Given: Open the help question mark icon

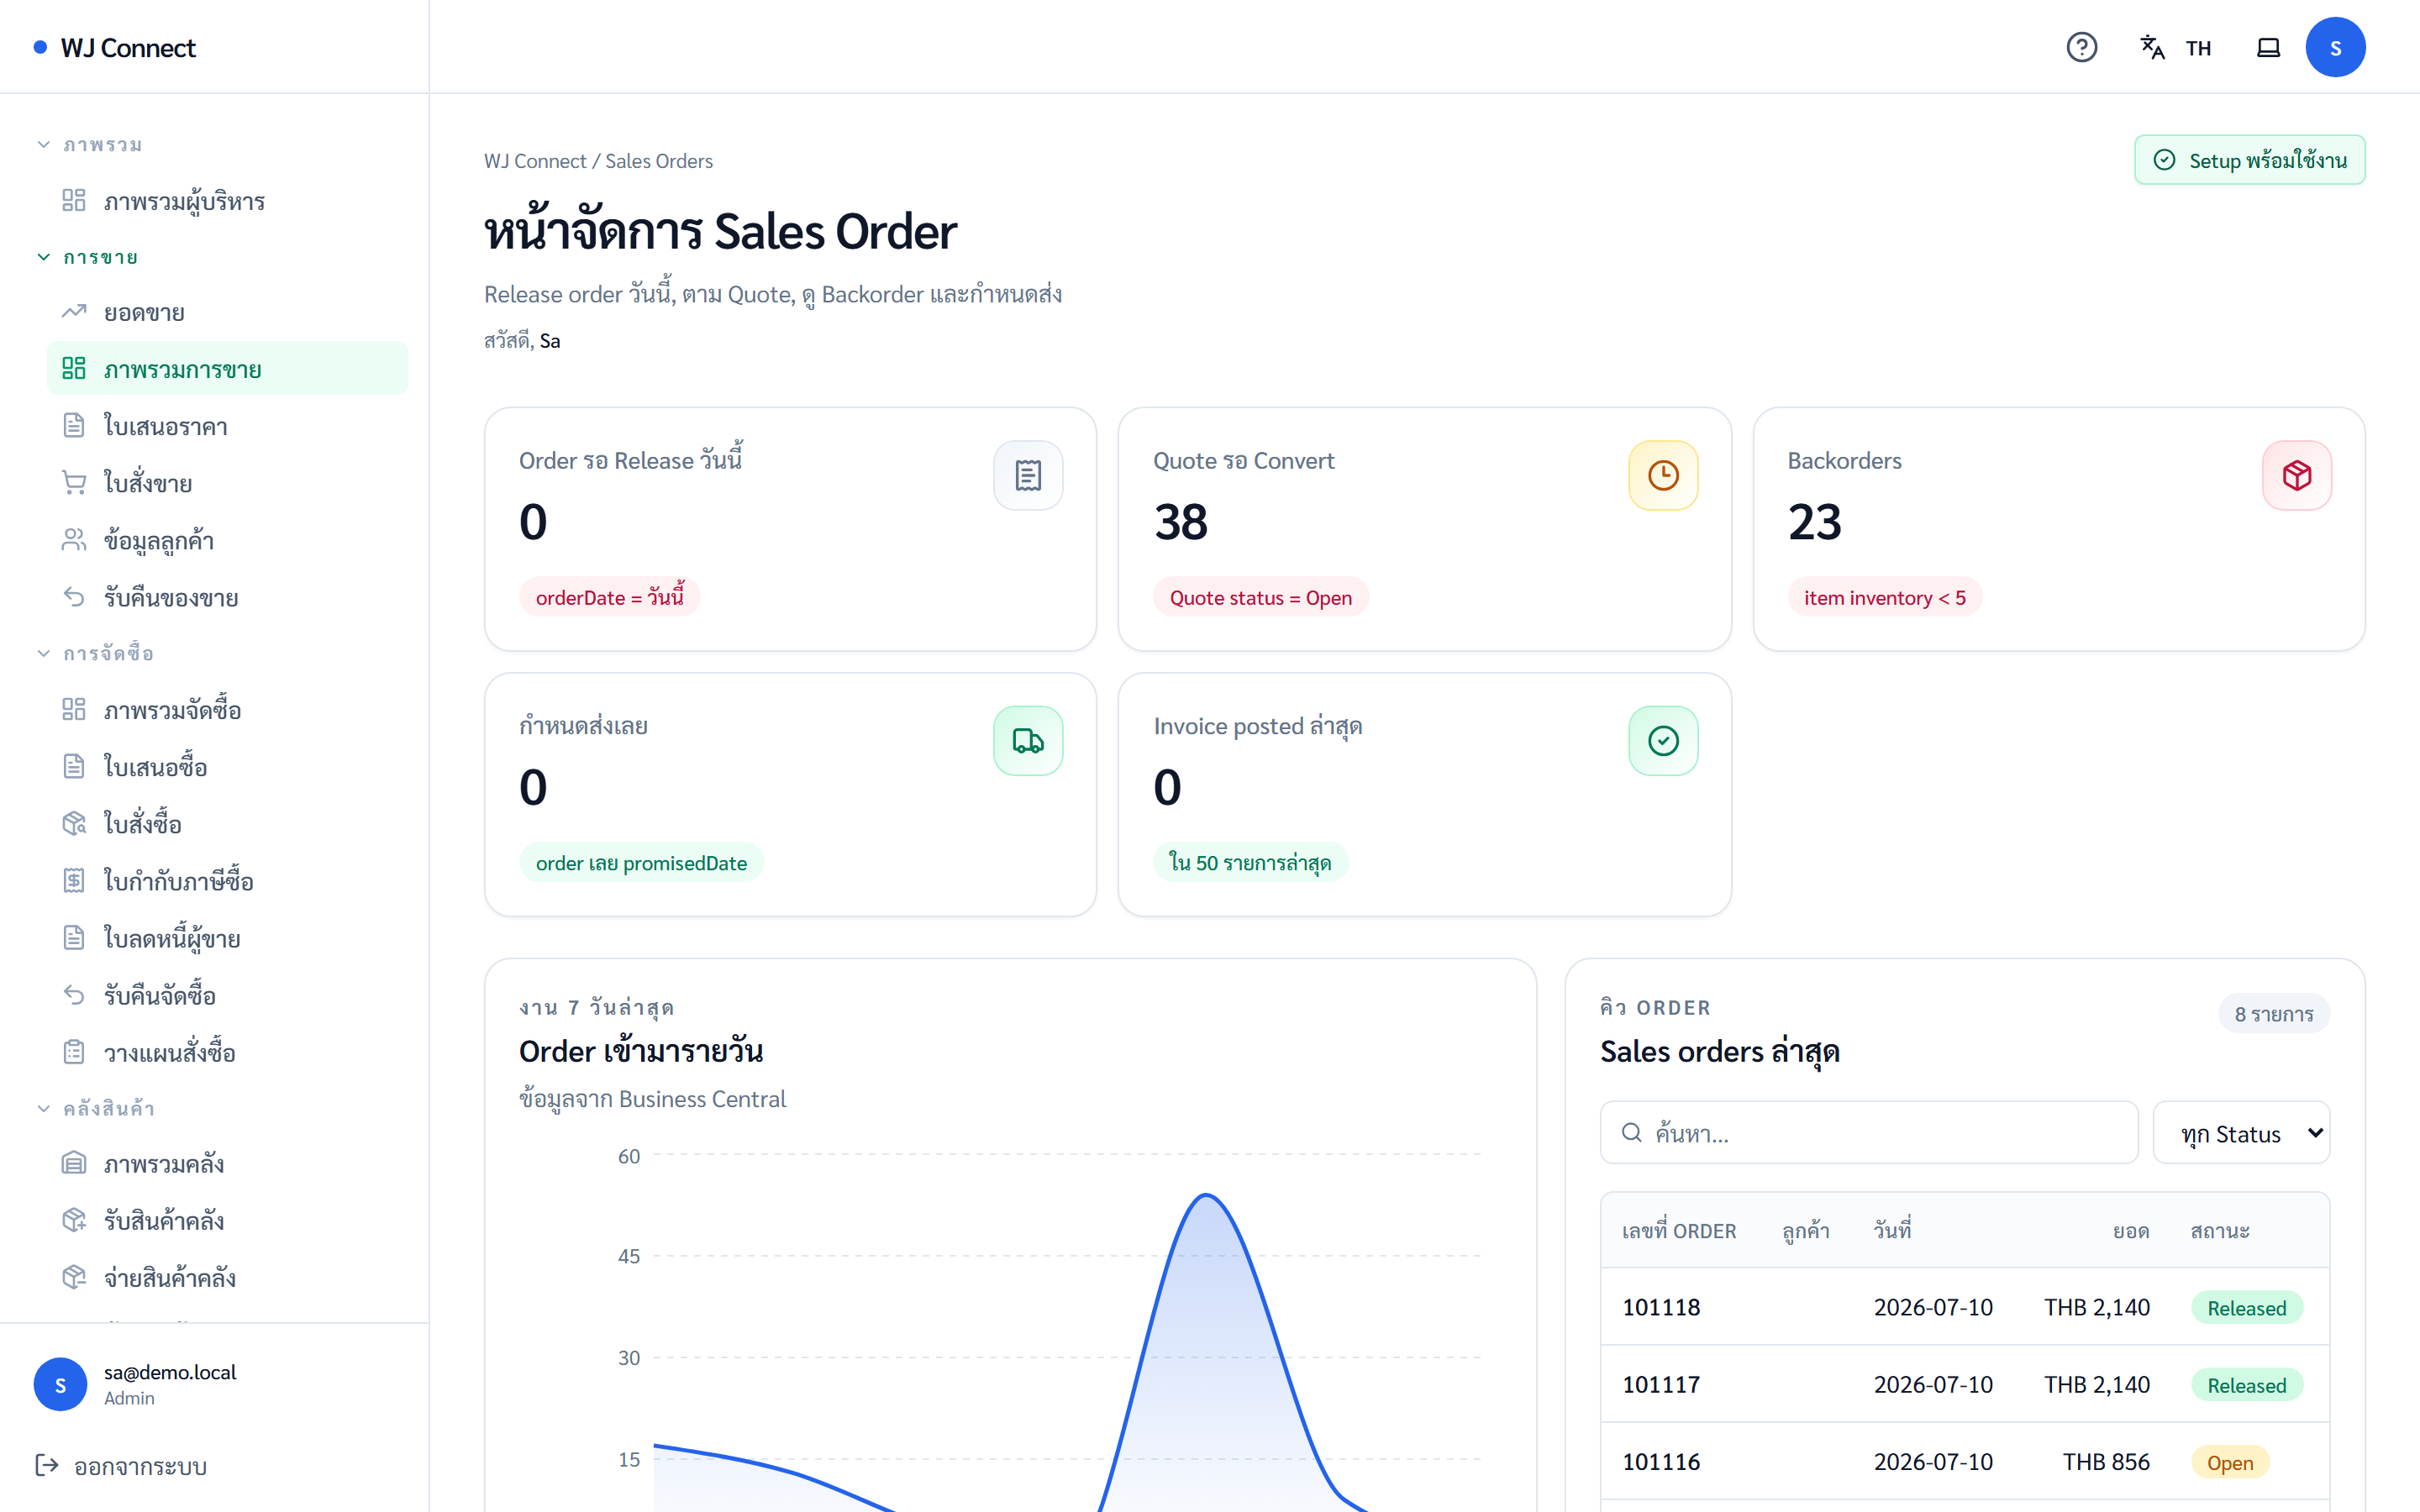Looking at the screenshot, I should pyautogui.click(x=2081, y=47).
